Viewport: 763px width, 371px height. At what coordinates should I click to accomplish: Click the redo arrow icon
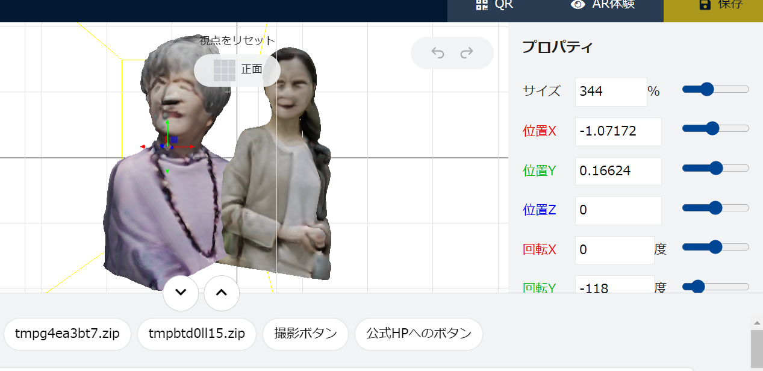(467, 53)
